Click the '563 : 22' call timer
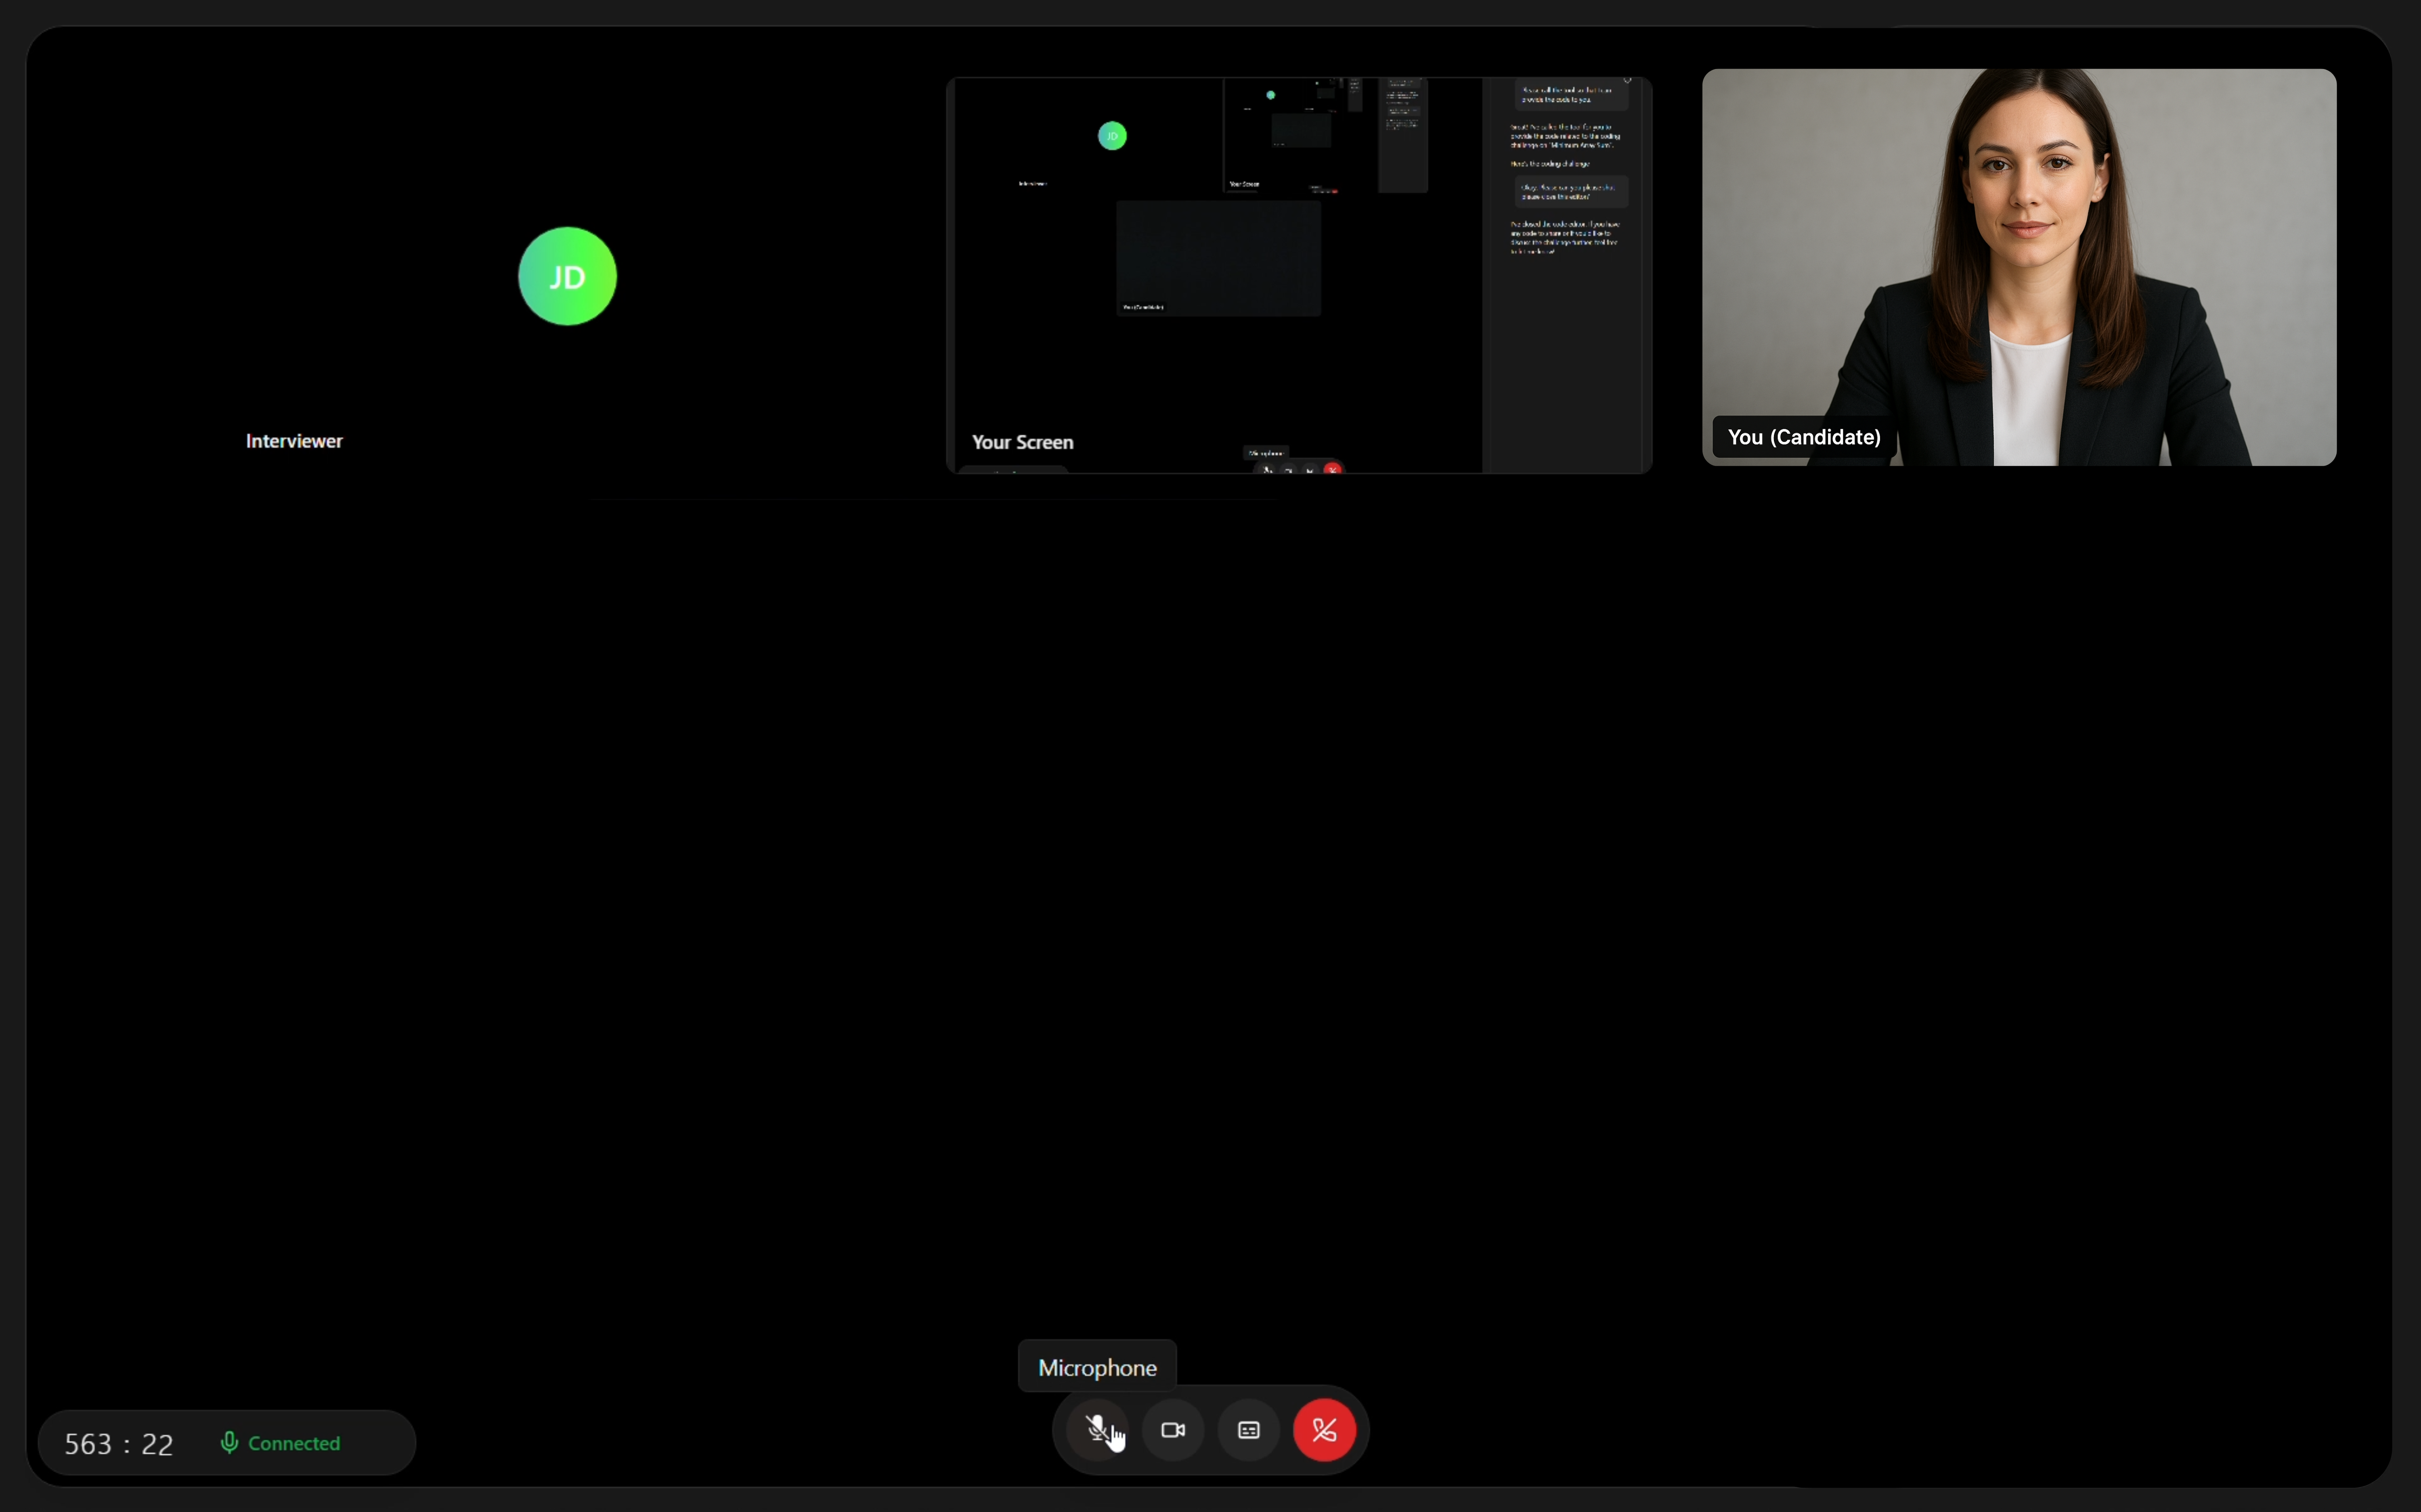2421x1512 pixels. pos(119,1444)
